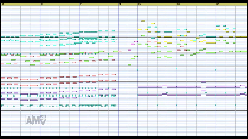Select measure 33 marker in timeline
Image resolution: width=248 pixels, height=139 pixels.
(x=81, y=4)
